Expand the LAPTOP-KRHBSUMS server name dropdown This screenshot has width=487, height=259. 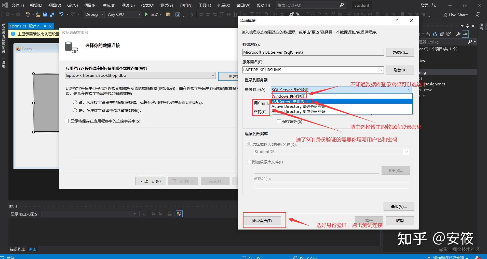[x=381, y=70]
